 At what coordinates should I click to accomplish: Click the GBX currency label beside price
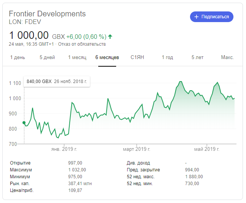[x=59, y=37]
